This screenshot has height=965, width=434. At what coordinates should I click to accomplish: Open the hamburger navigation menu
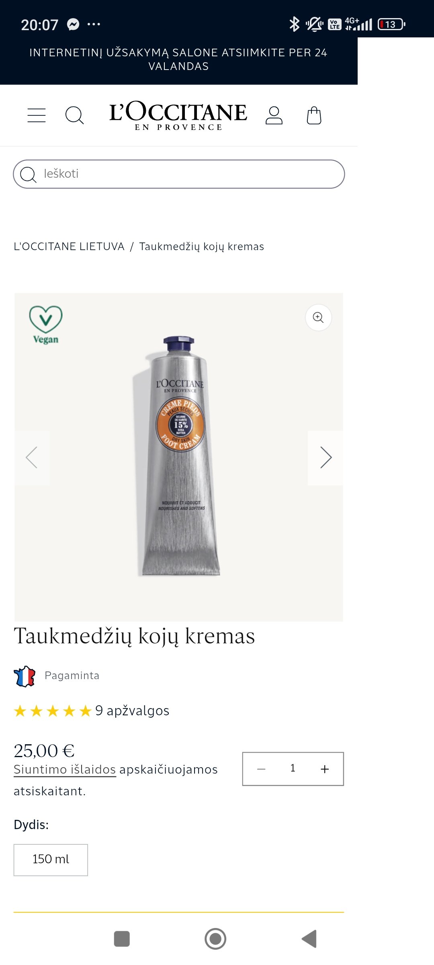coord(37,115)
